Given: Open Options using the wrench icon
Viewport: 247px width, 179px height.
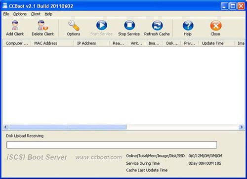Looking at the screenshot, I should coord(74,26).
